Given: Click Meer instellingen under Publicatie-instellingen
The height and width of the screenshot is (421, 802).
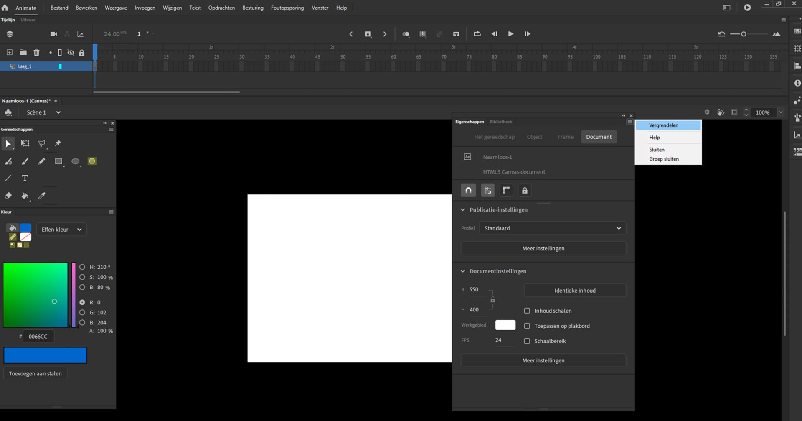Looking at the screenshot, I should [x=543, y=248].
